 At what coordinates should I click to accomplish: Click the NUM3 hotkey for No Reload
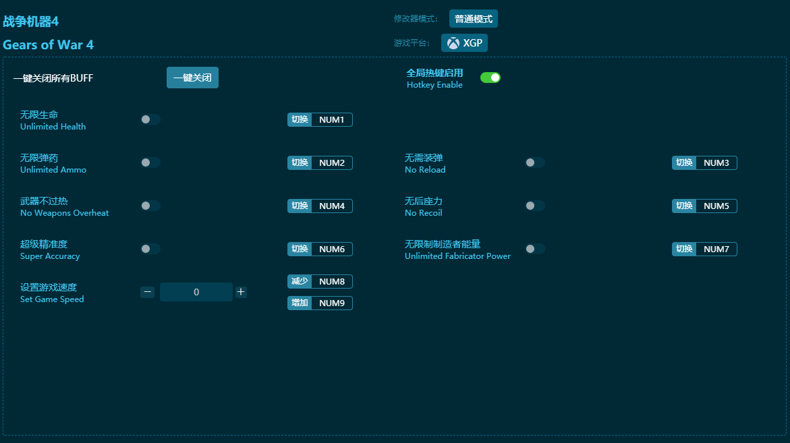pos(716,163)
